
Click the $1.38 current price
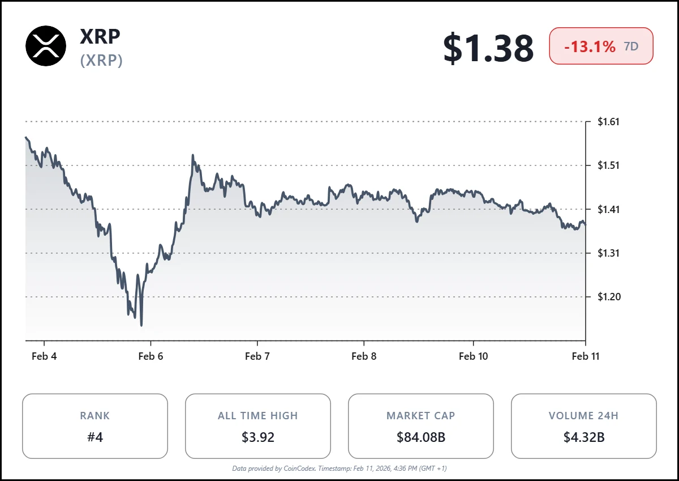click(x=488, y=48)
